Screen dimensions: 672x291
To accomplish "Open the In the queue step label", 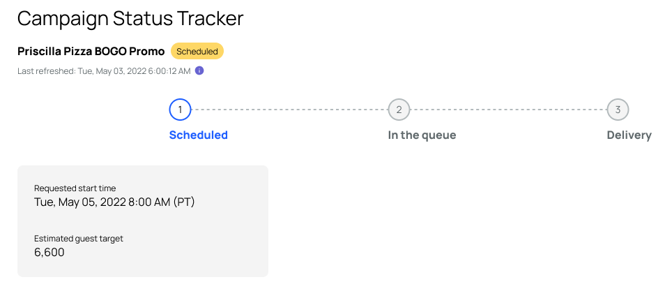I will [x=422, y=135].
